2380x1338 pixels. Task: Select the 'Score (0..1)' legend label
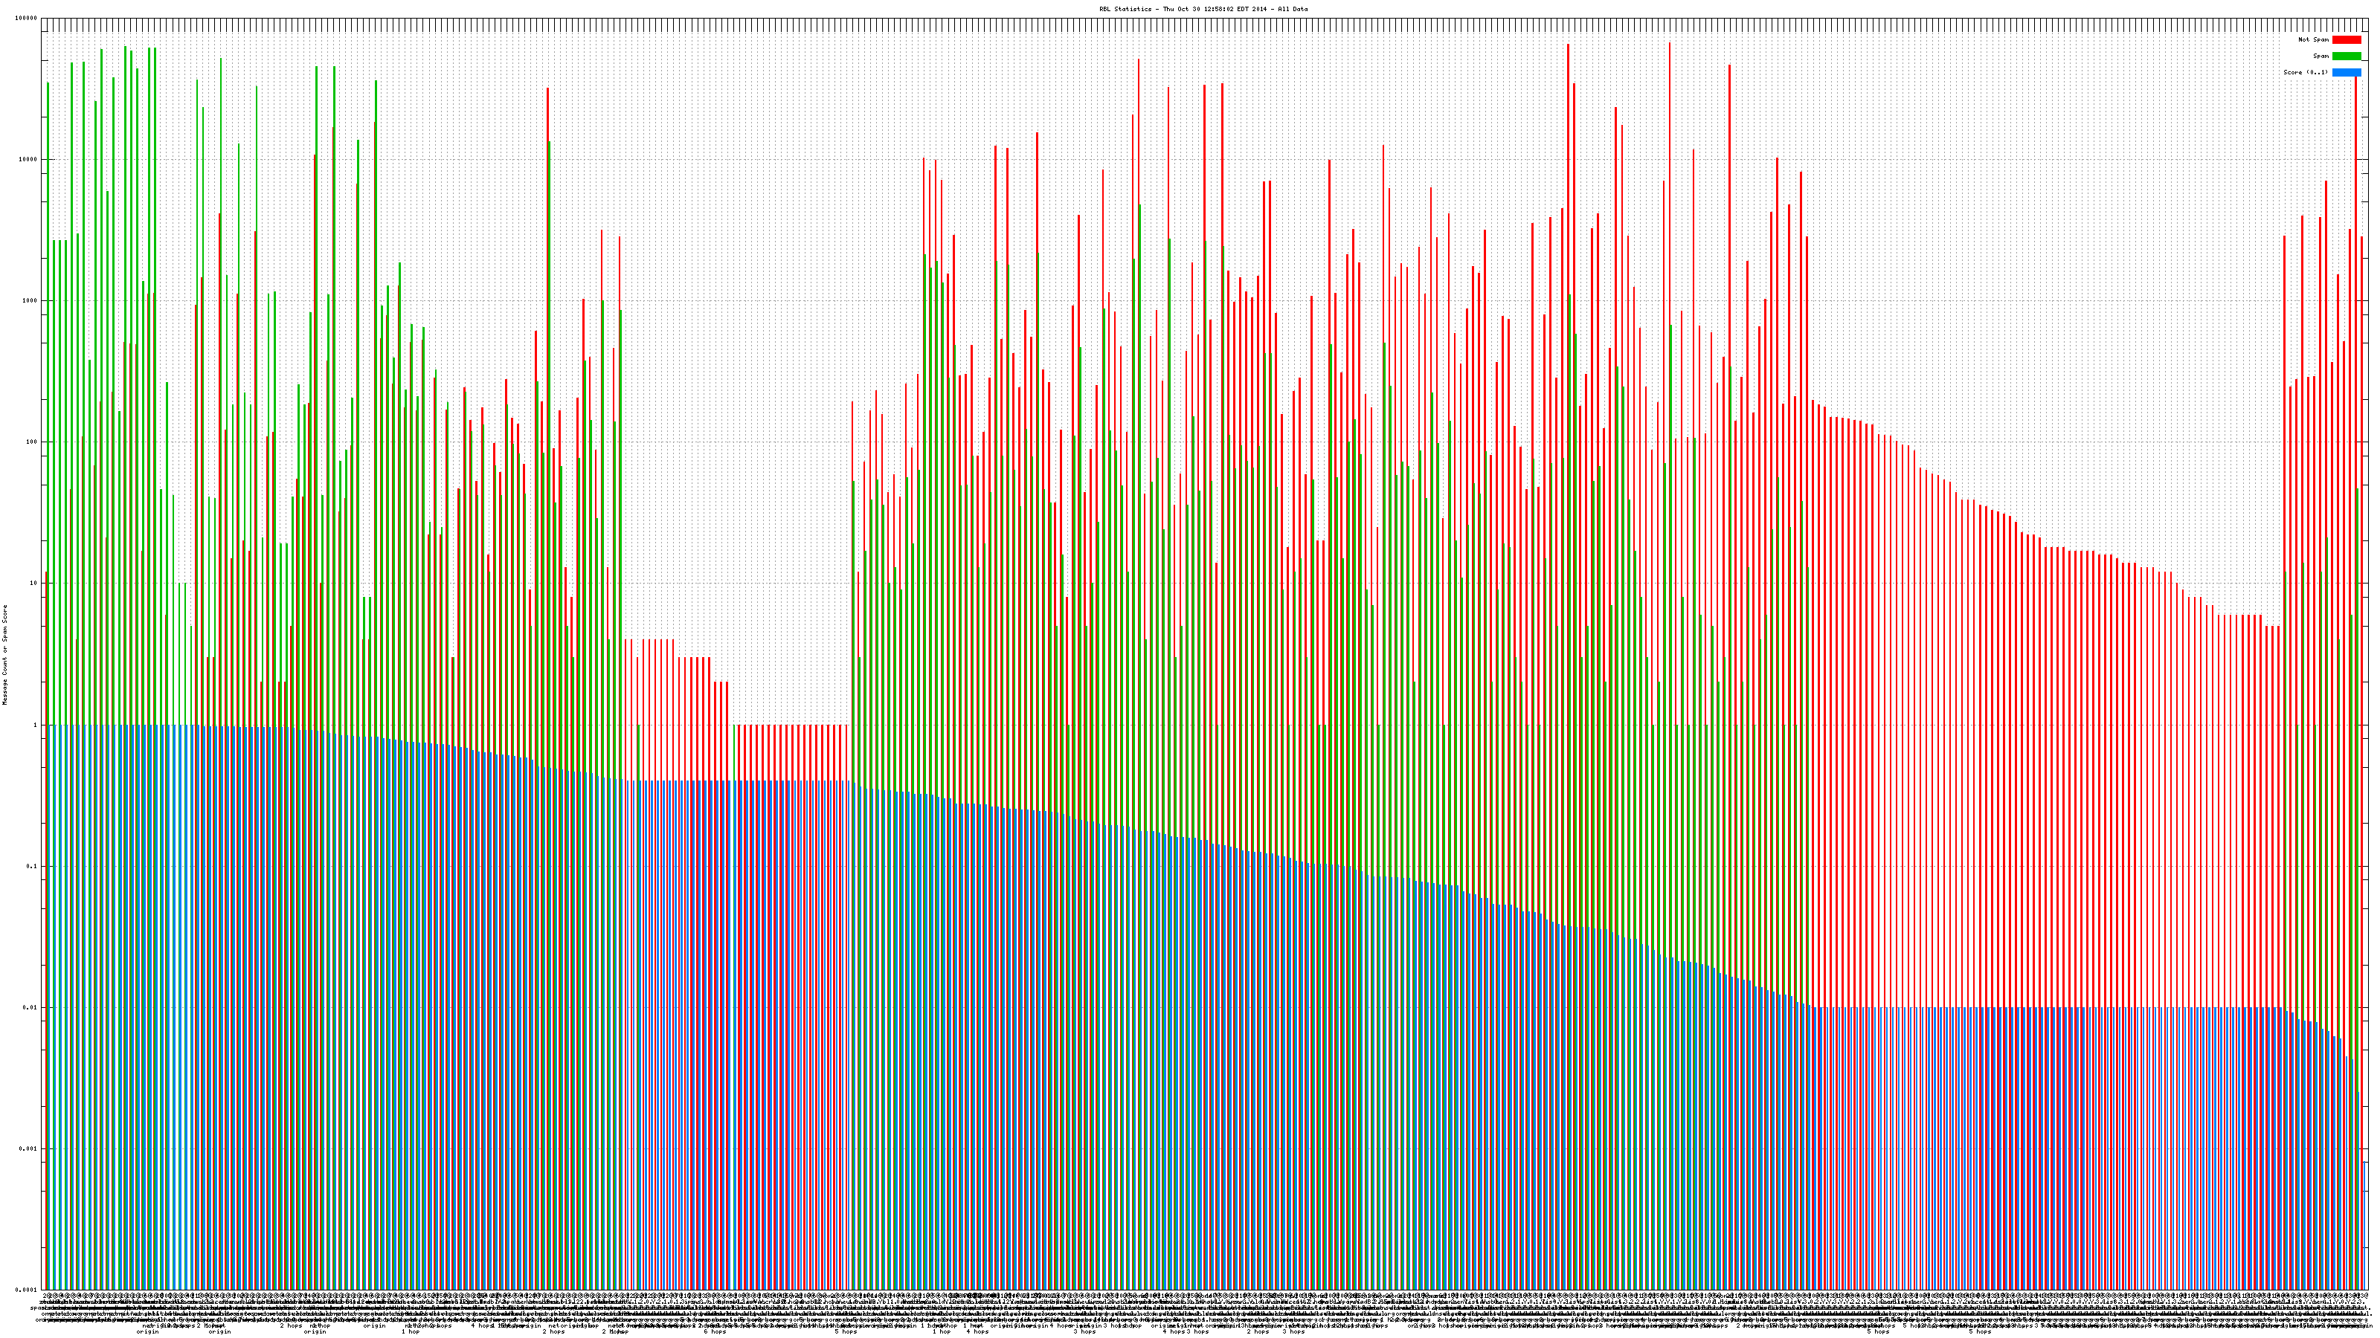point(2306,72)
